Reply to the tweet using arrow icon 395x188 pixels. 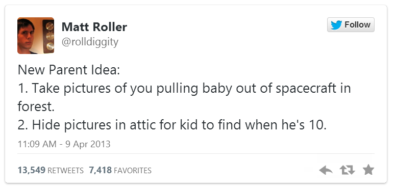pos(326,170)
